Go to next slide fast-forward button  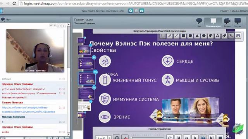(x=203, y=137)
